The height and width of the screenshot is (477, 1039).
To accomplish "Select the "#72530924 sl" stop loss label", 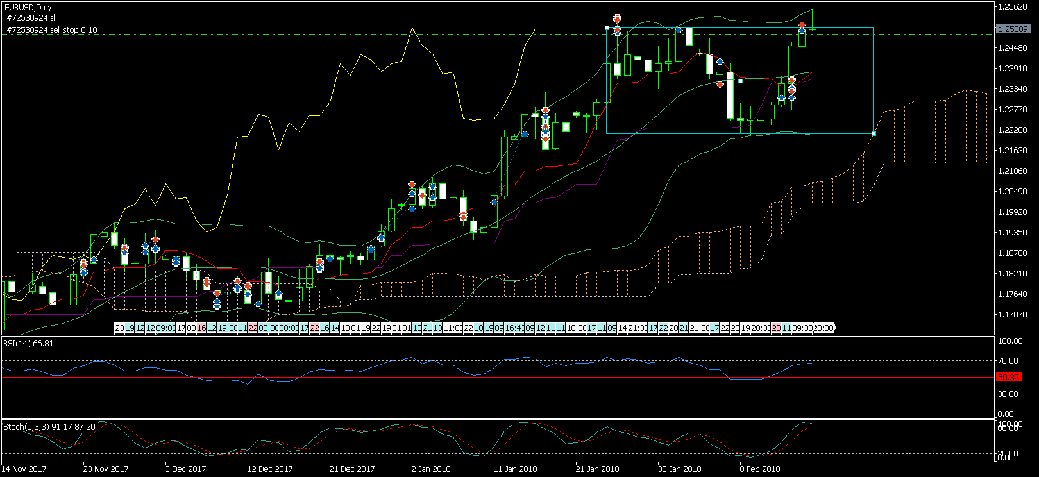I will (x=31, y=18).
